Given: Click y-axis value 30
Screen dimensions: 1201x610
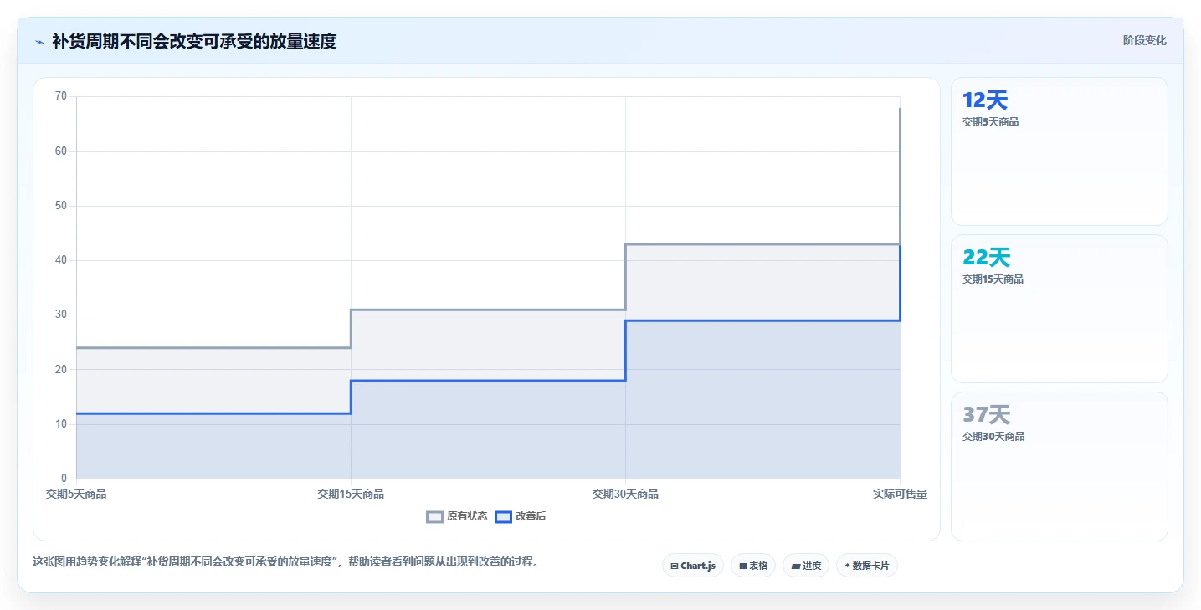Looking at the screenshot, I should tap(60, 315).
